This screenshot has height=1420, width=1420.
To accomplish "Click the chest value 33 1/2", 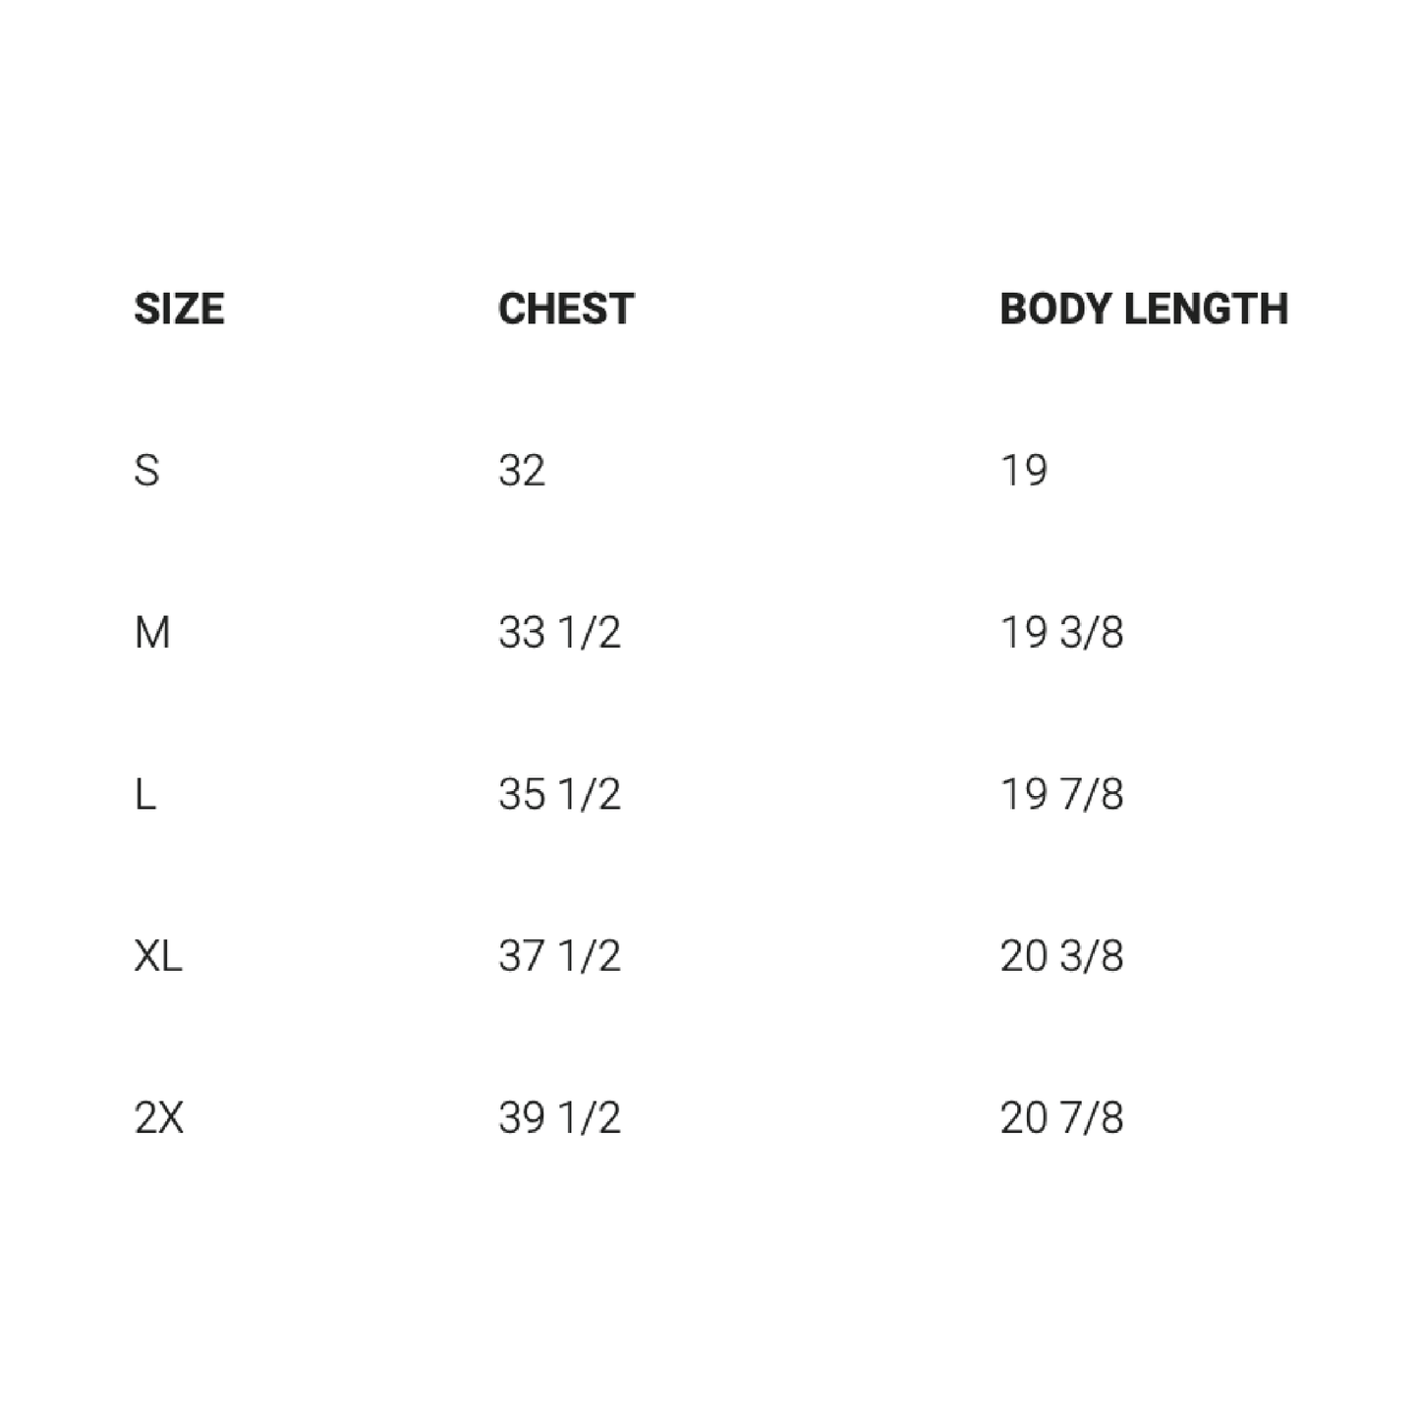I will 559,633.
